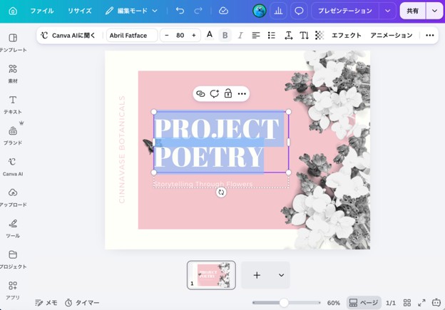Open the analytics bar chart icon

pyautogui.click(x=278, y=11)
